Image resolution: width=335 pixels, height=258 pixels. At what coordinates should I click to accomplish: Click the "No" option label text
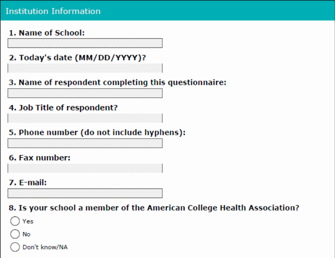coord(27,234)
